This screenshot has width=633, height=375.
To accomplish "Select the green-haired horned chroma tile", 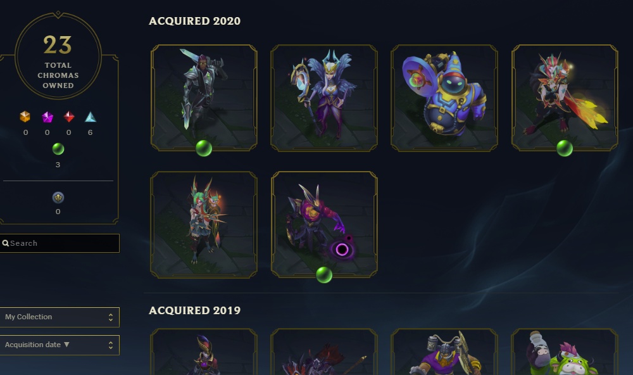I will pyautogui.click(x=204, y=225).
